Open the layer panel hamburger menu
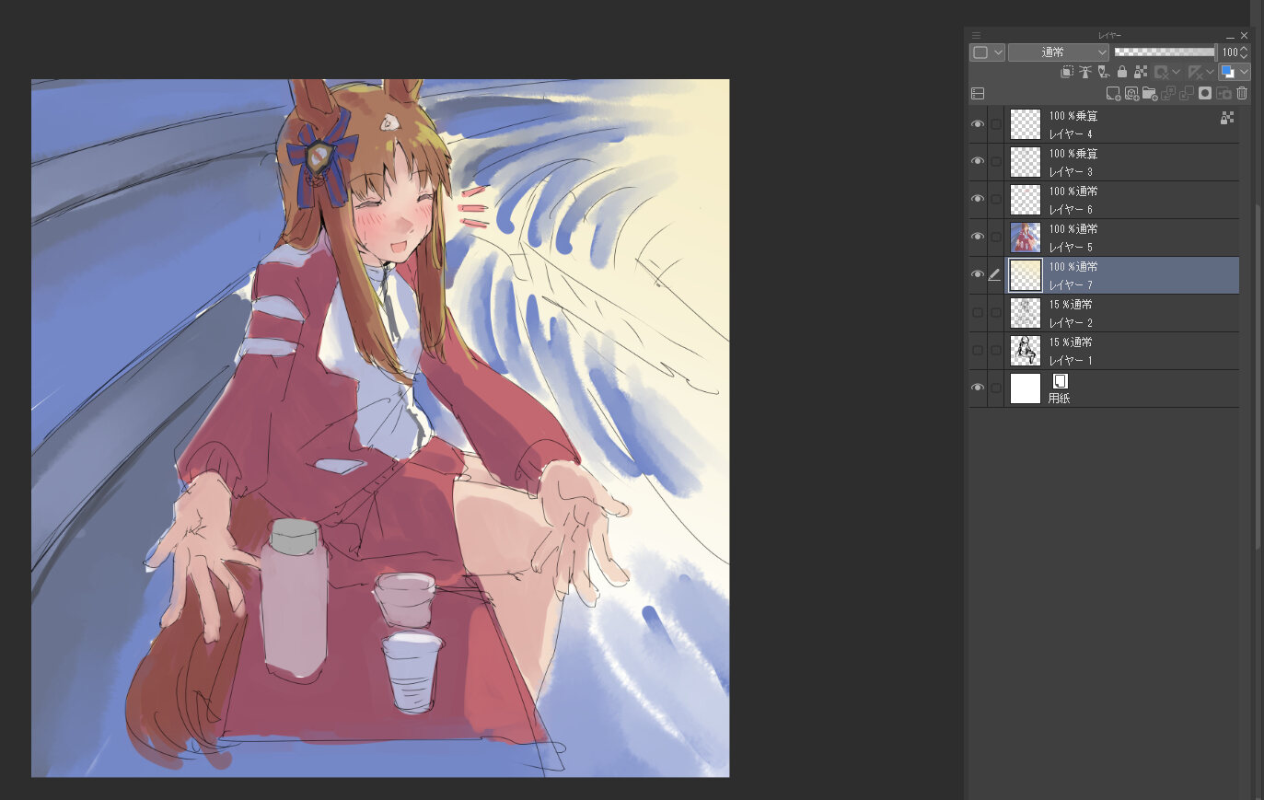The height and width of the screenshot is (800, 1264). click(x=976, y=36)
